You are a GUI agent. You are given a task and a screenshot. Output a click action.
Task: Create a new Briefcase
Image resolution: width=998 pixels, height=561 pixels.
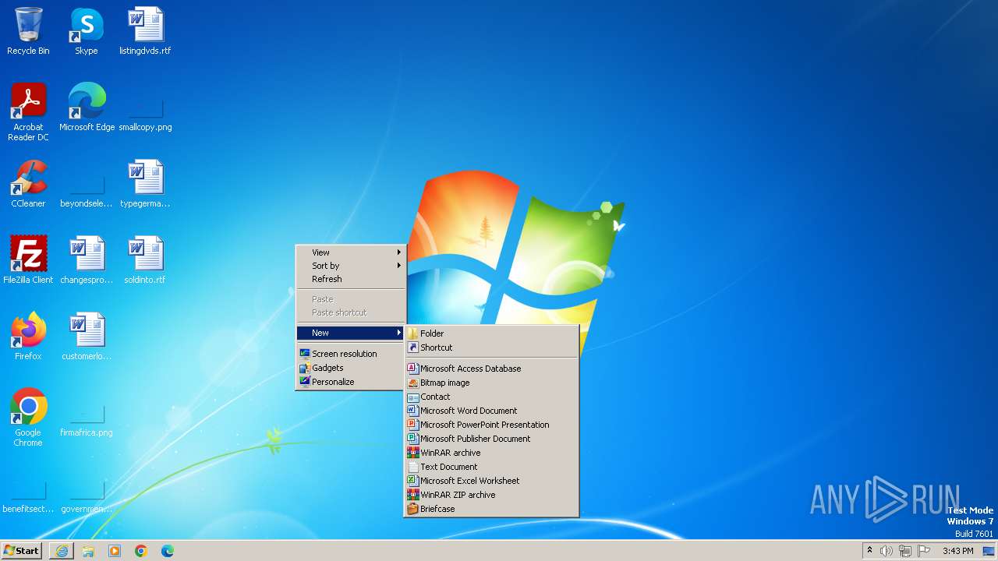(491, 509)
